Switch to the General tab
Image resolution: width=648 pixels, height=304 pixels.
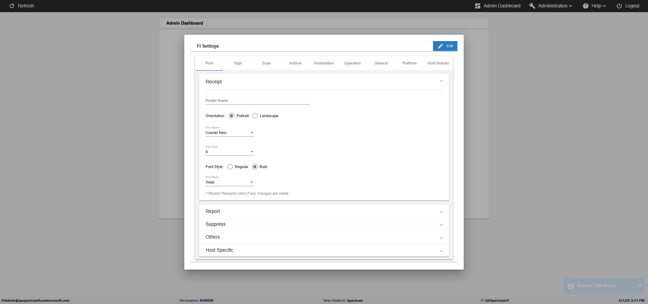(381, 63)
